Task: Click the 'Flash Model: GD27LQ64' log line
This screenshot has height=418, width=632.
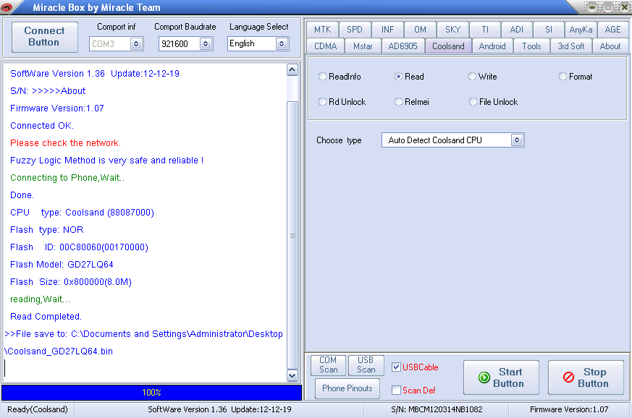Action: tap(62, 265)
